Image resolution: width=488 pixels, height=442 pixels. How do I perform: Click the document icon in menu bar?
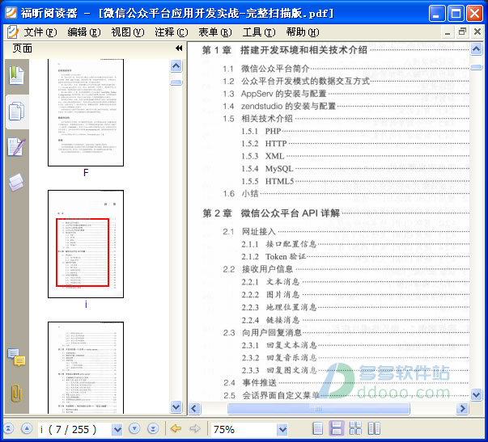point(13,32)
